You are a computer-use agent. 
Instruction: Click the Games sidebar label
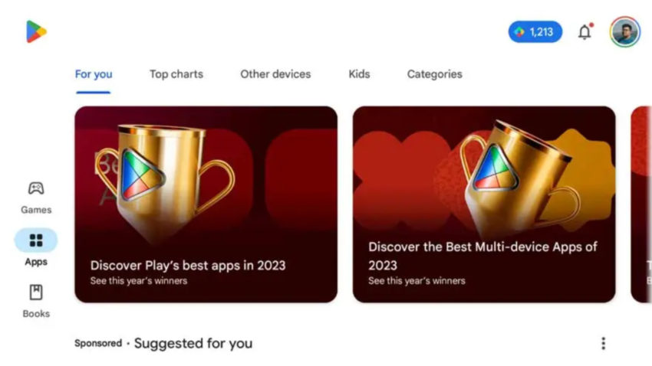[36, 210]
